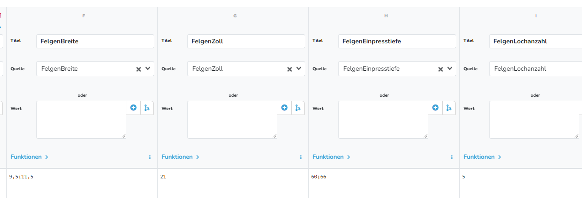Click the plus icon in FelgenZoll Wert
Screen dimensions: 582x198
coord(284,108)
